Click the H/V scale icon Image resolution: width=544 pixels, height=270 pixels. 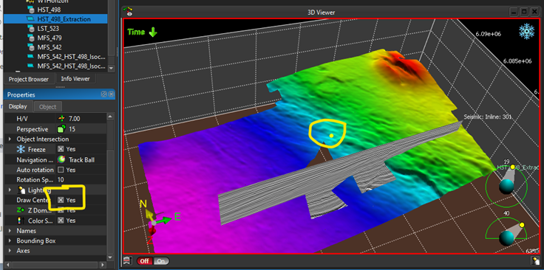(61, 119)
